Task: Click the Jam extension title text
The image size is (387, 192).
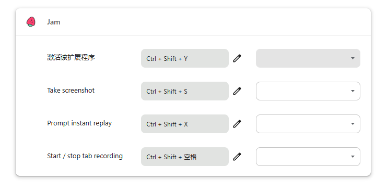Action: pos(54,22)
